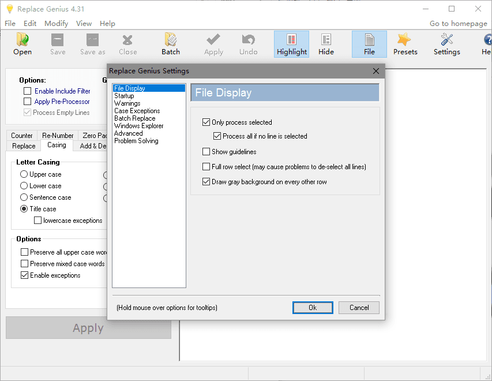Open the File menu
The image size is (492, 381).
click(10, 24)
